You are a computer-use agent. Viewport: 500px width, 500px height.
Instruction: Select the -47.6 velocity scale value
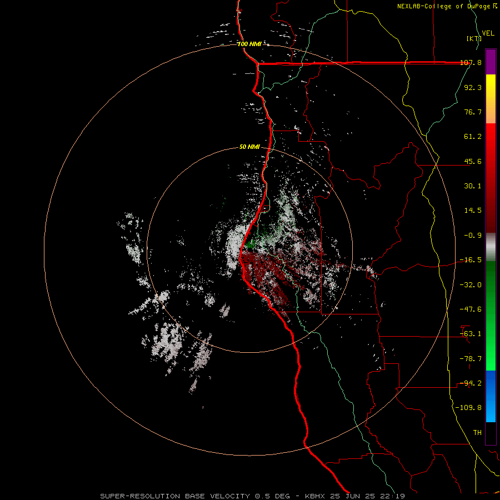tap(471, 309)
